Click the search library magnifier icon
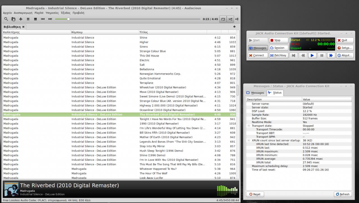The width and height of the screenshot is (359, 203). click(6, 19)
